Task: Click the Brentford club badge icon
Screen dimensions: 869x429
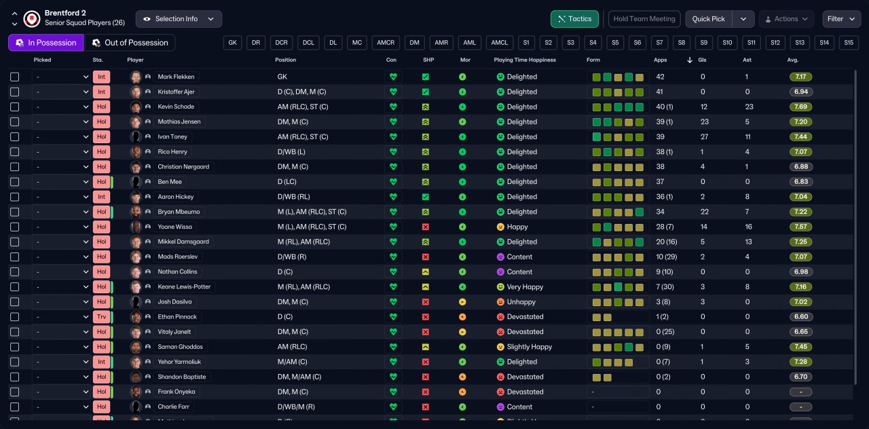Action: (x=31, y=18)
